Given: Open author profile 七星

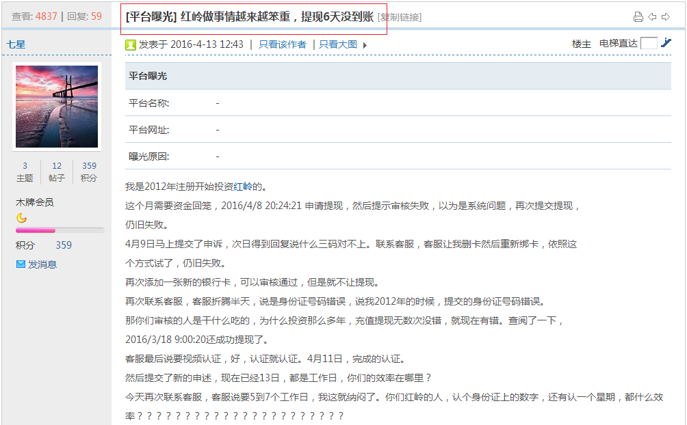Looking at the screenshot, I should (16, 44).
